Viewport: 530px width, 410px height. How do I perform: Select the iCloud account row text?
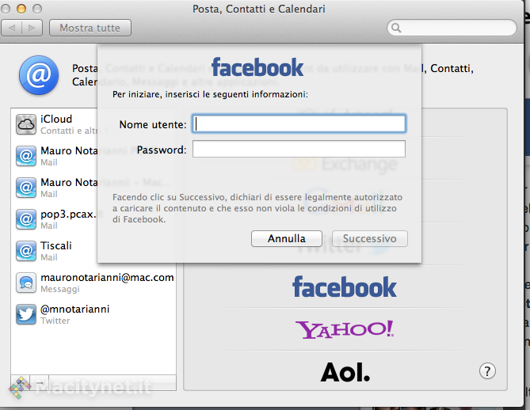(56, 120)
